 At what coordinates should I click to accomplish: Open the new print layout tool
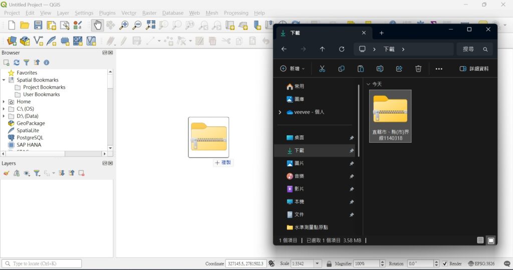click(x=52, y=25)
